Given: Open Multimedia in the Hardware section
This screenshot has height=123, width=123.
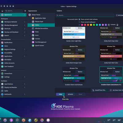Looking at the screenshot, I should click(x=13, y=94).
